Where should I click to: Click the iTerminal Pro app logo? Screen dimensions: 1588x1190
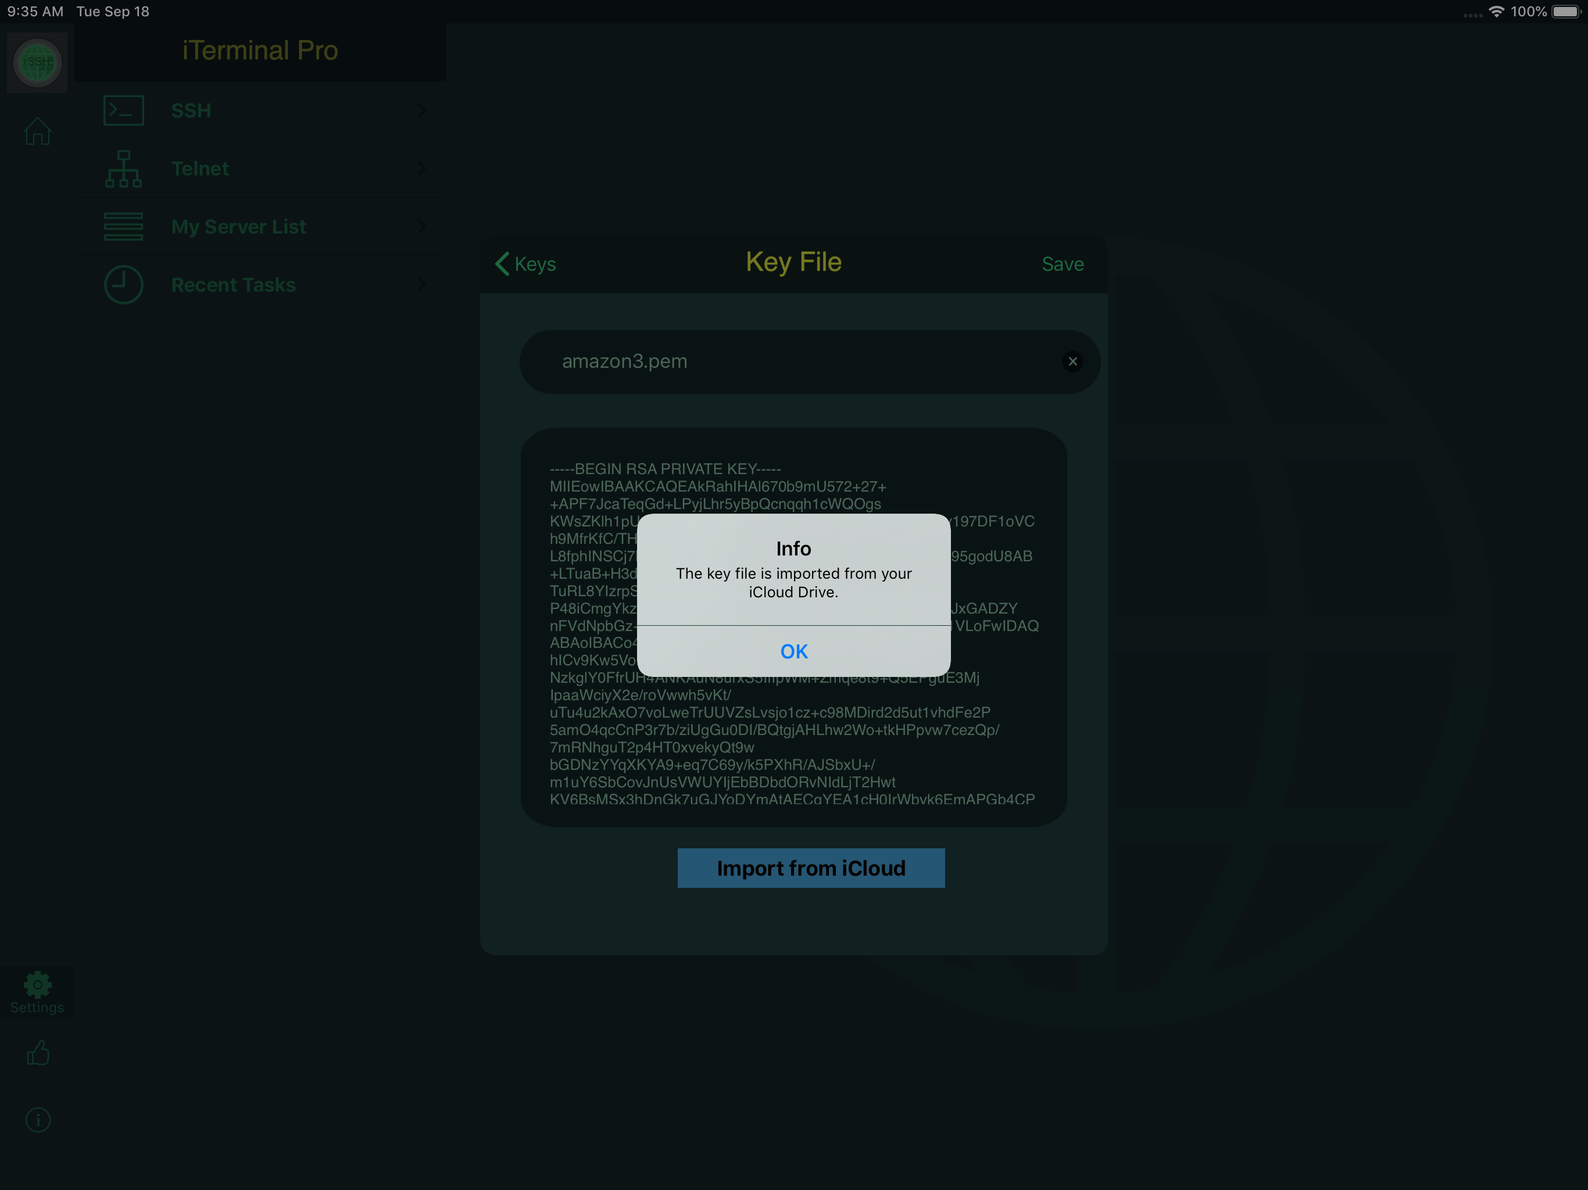pos(37,62)
